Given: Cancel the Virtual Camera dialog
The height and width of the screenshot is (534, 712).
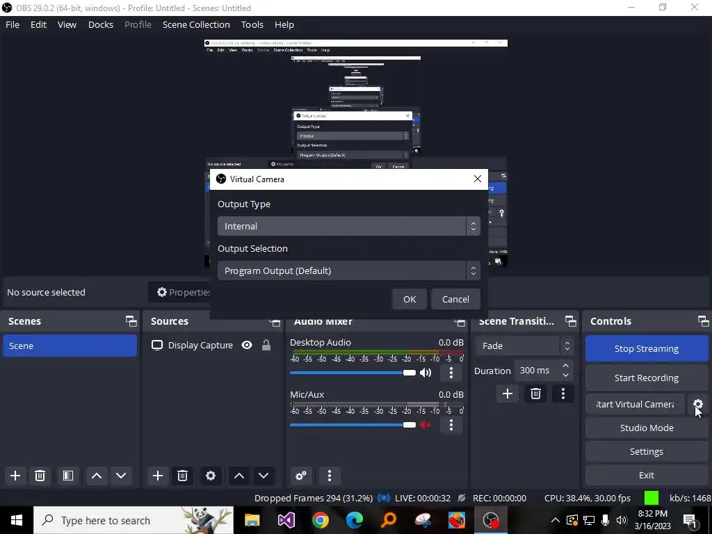Looking at the screenshot, I should pyautogui.click(x=455, y=299).
